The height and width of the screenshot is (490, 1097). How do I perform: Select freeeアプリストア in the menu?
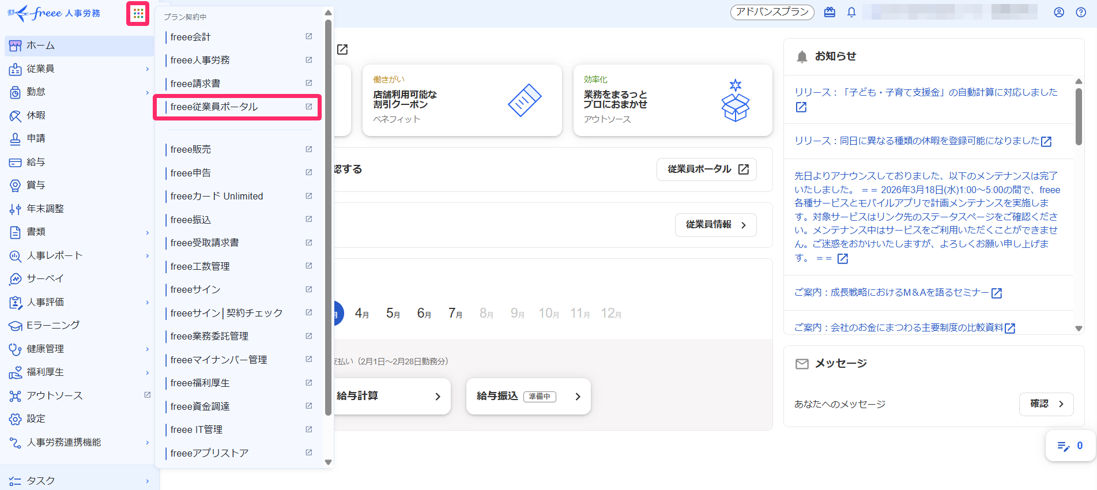(239, 453)
